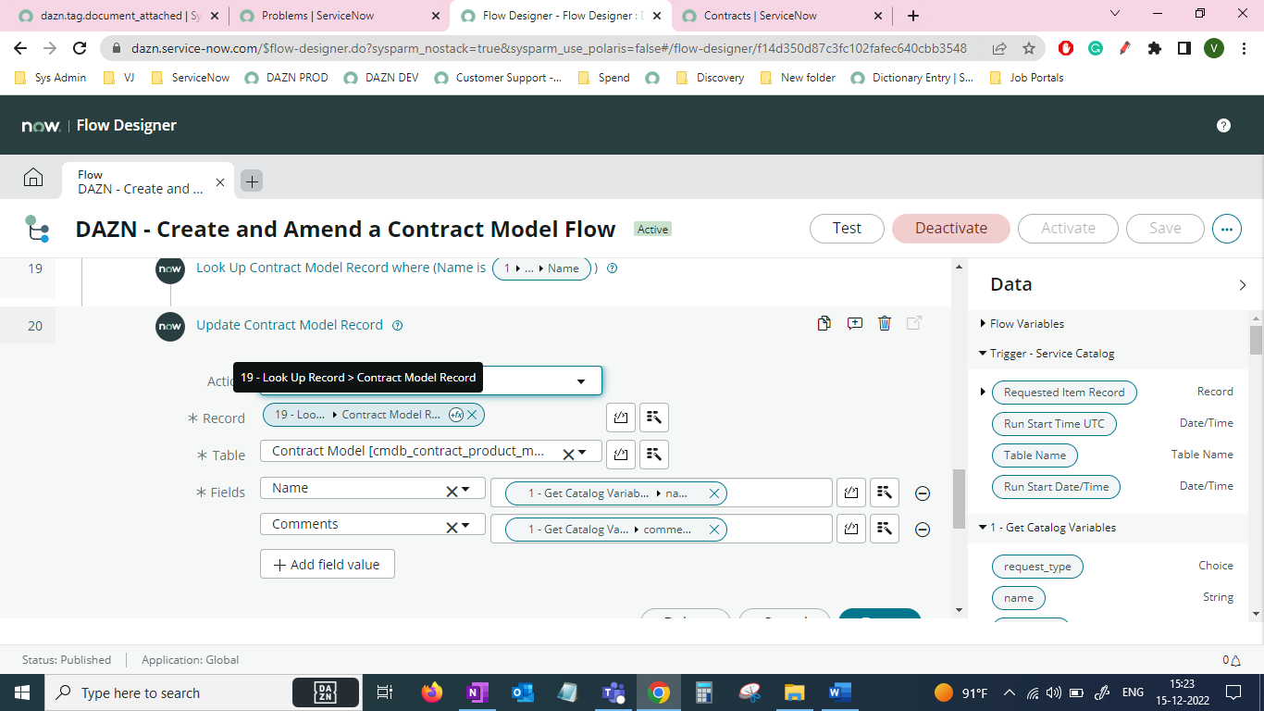Open the Table dropdown arrow
Screen dimensions: 1264x711
coord(582,453)
